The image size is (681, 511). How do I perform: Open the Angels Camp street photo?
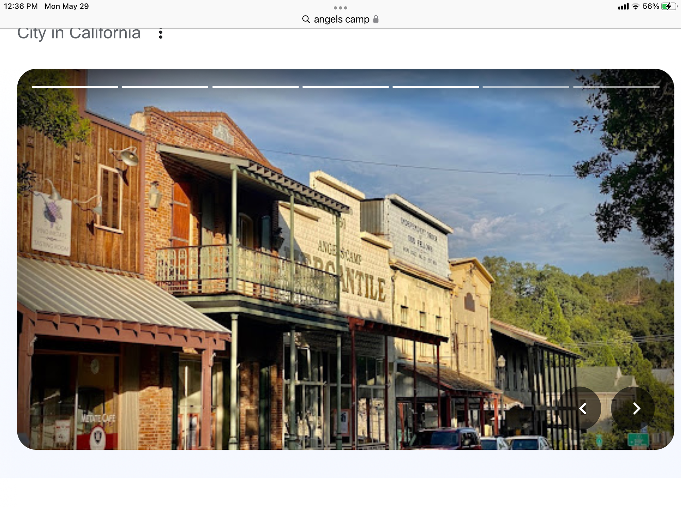pos(340,259)
